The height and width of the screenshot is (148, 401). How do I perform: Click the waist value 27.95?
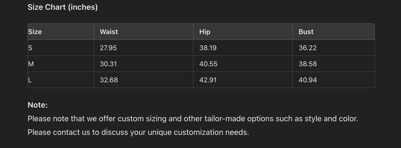(x=108, y=48)
